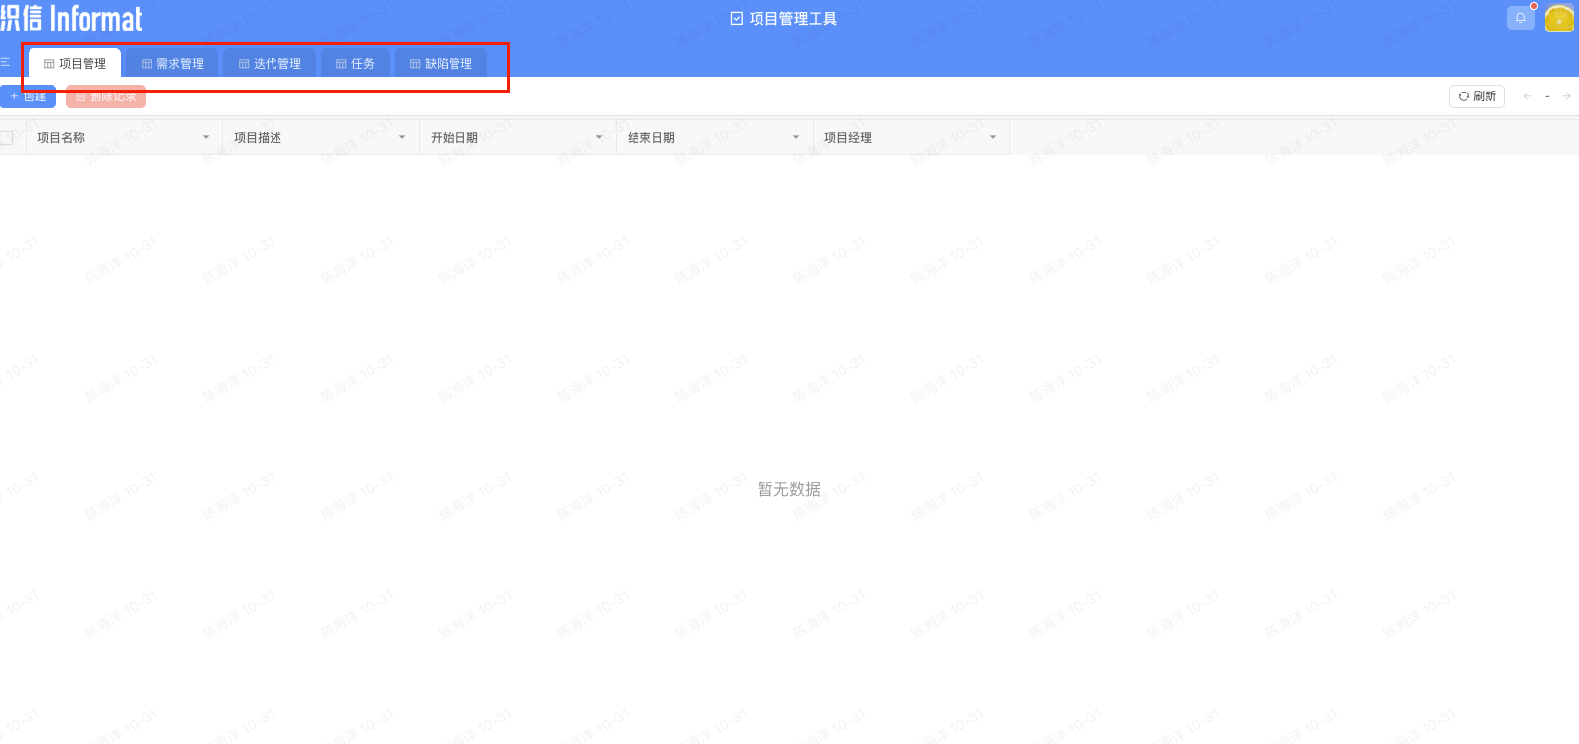Click the 删除记录 button
Screen dimensions: 1579x744
(x=105, y=96)
